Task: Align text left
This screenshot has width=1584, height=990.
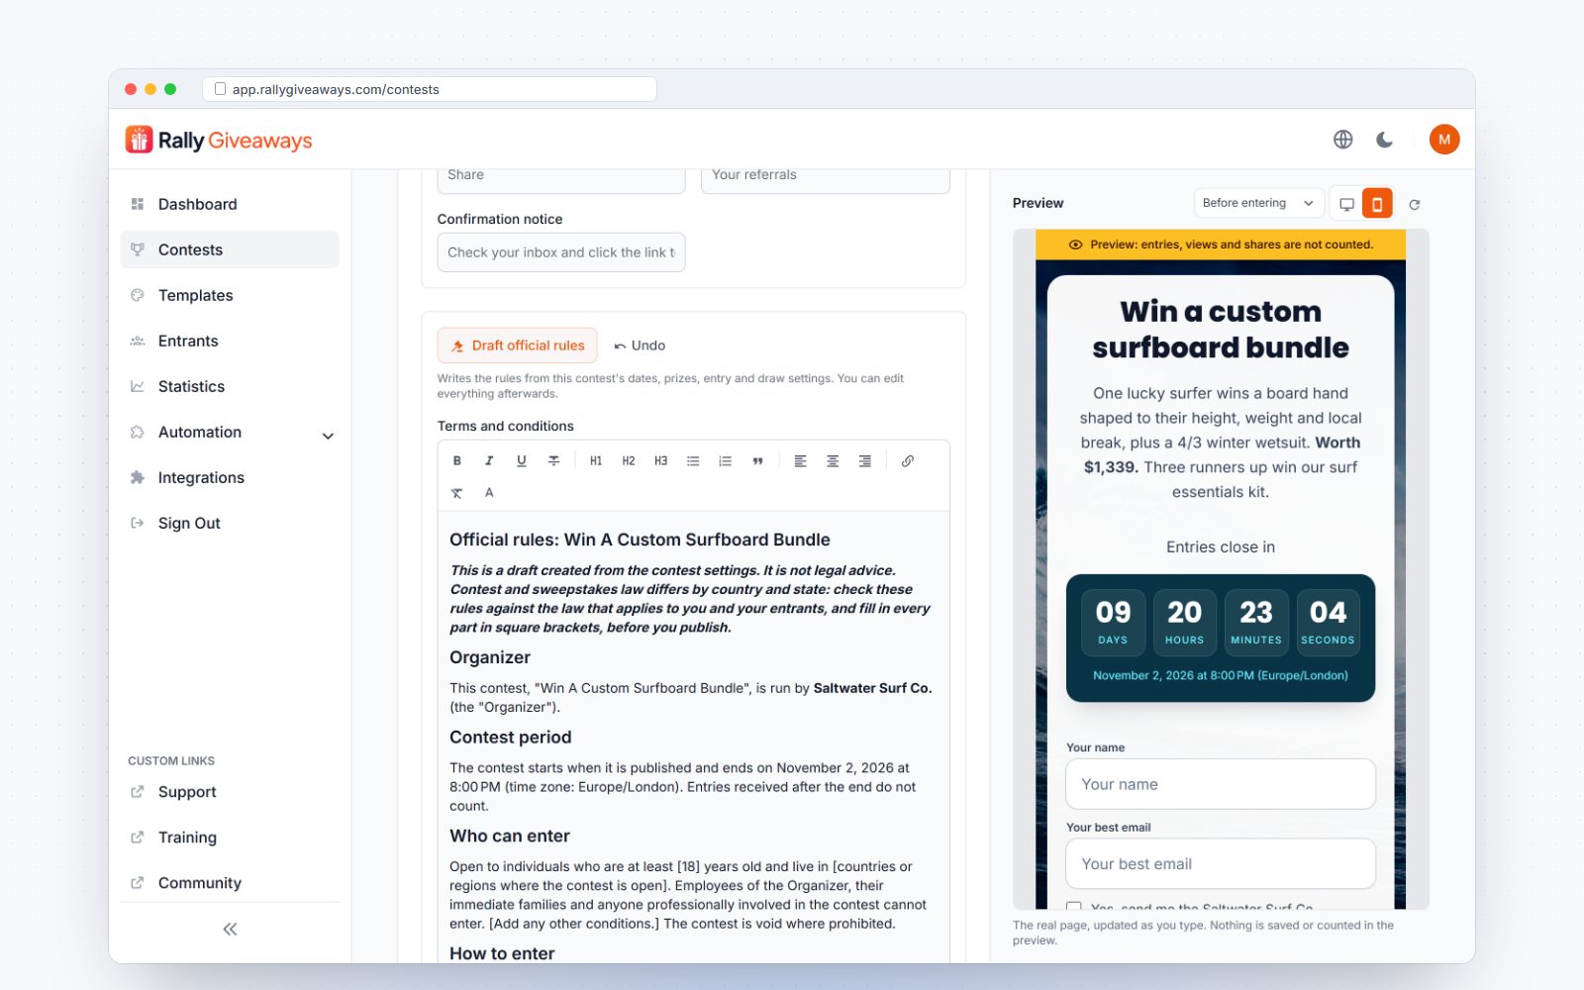Action: [800, 461]
